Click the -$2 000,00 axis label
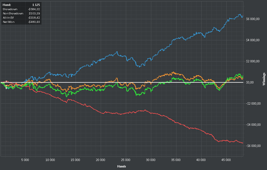The image size is (267, 170). 253,103
